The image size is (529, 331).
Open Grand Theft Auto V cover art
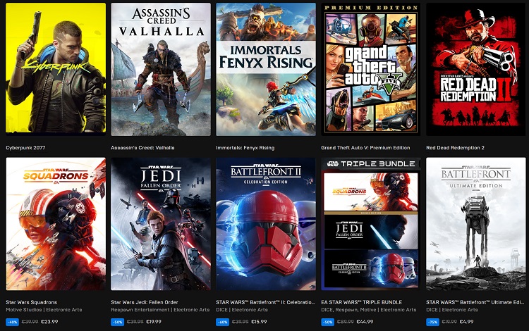[371, 69]
